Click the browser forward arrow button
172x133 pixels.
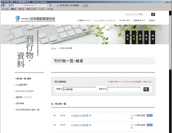coord(7,5)
